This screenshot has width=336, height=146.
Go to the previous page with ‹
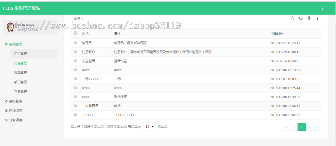pyautogui.click(x=294, y=127)
